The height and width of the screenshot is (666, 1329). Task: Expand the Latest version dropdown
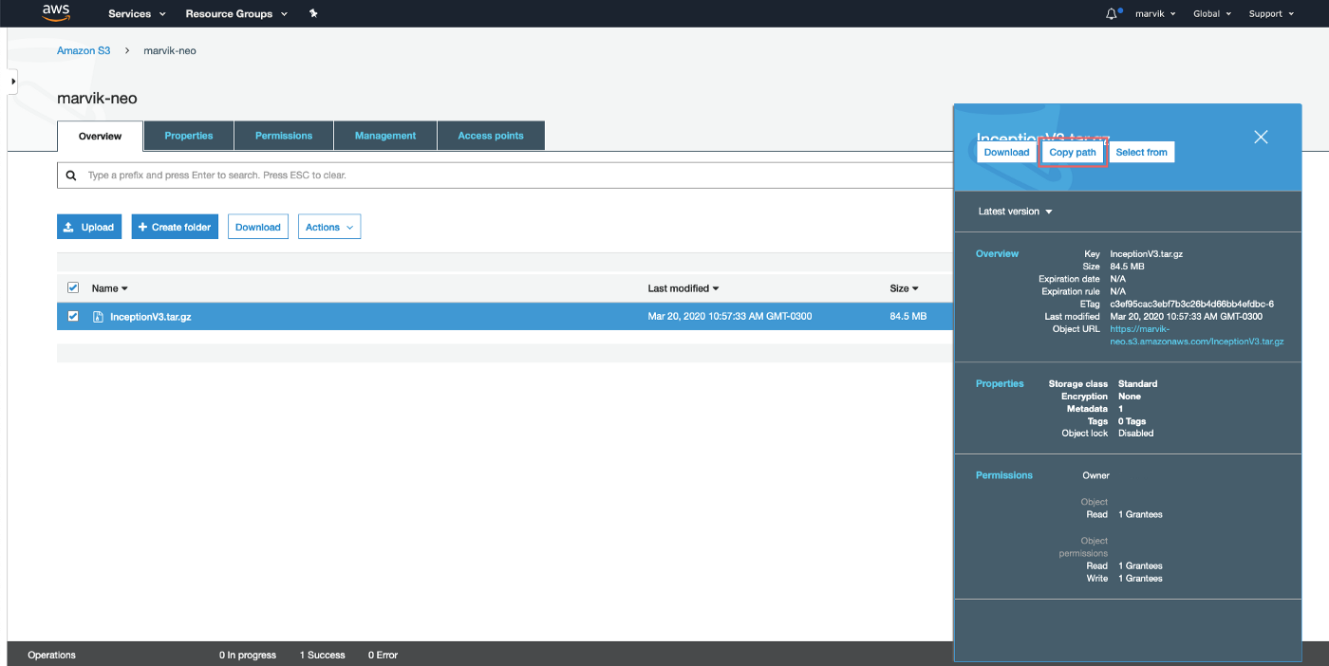1015,212
